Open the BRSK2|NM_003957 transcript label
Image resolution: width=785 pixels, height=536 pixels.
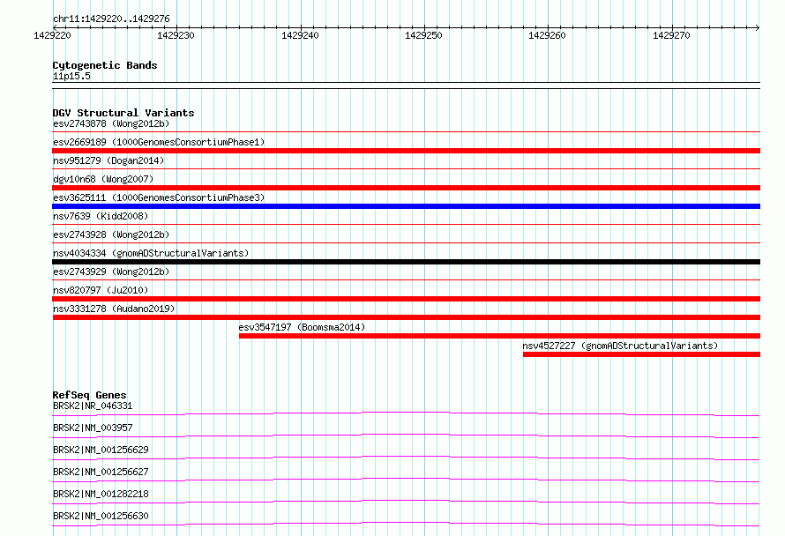pyautogui.click(x=93, y=428)
